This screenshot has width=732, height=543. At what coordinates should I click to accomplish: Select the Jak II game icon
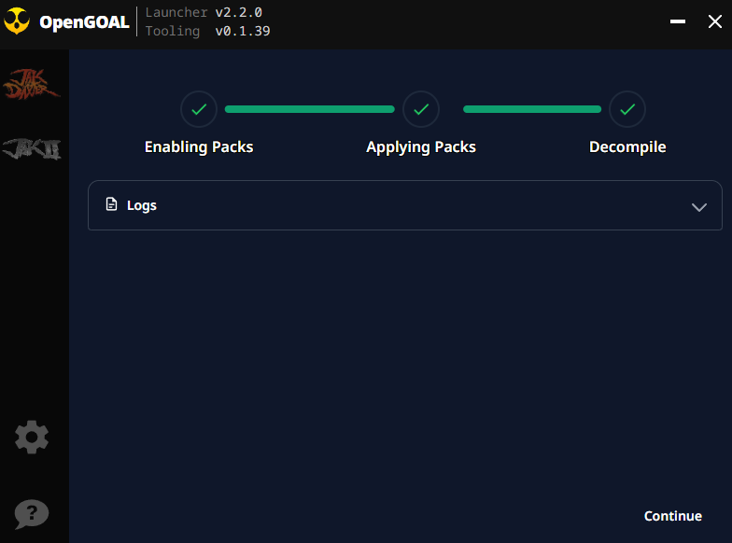tap(32, 148)
